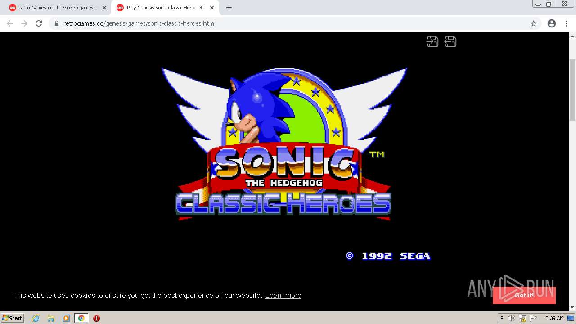The height and width of the screenshot is (324, 576).
Task: View site security lock info
Action: point(57,23)
